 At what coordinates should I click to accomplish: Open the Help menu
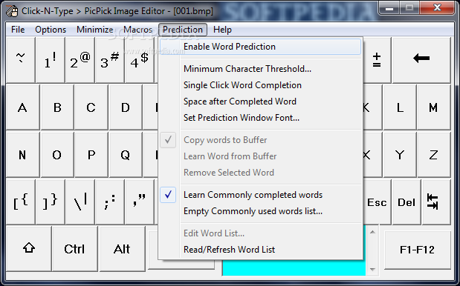222,30
